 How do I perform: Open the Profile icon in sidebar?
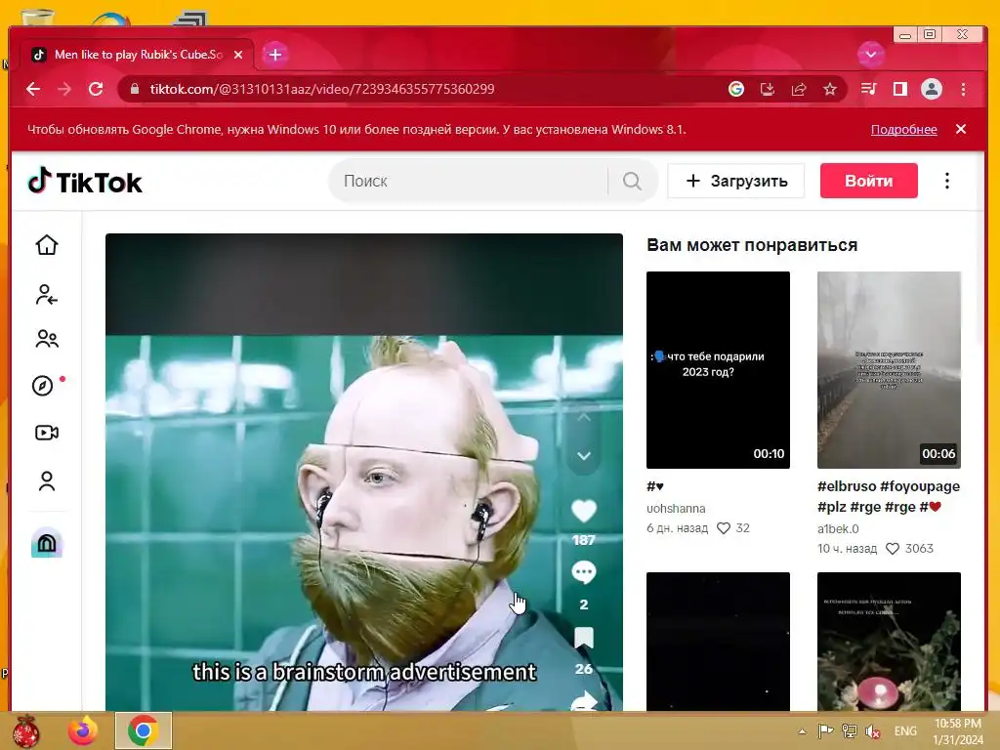[x=47, y=480]
